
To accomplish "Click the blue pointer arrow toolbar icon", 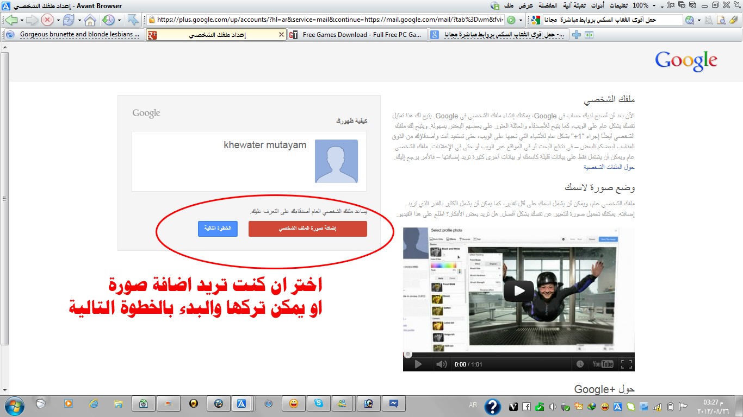I will [133, 20].
